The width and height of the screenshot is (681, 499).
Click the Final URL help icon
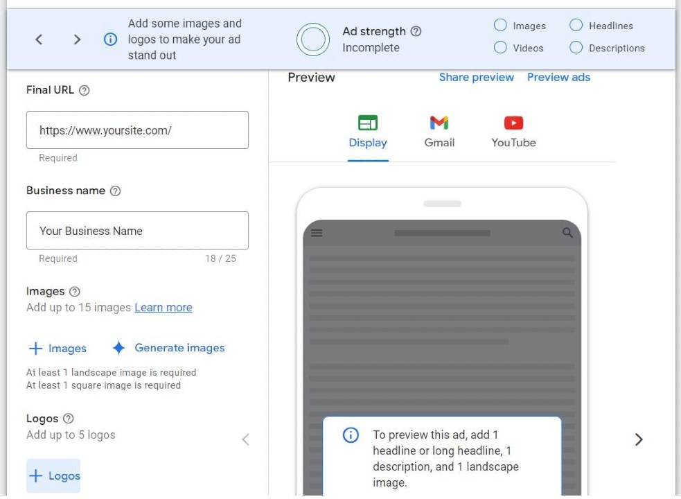tap(85, 90)
